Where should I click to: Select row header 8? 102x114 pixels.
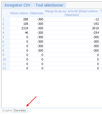click(x=6, y=50)
